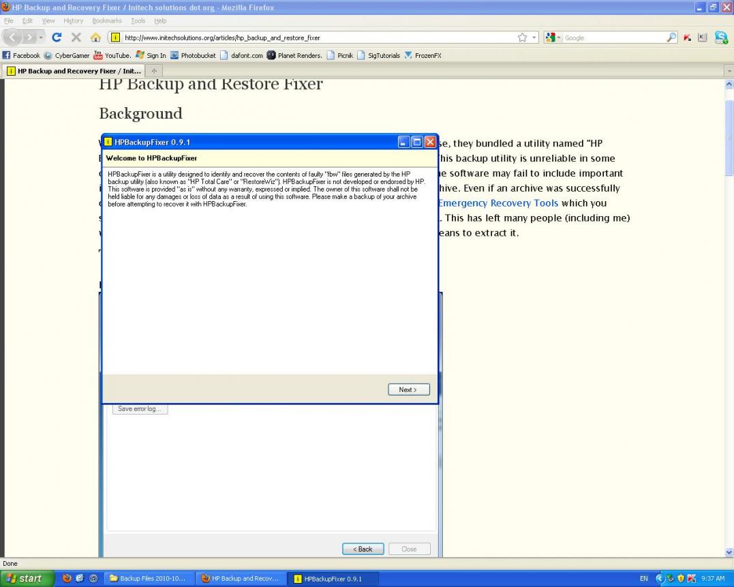Click the address bar URL field
The height and width of the screenshot is (587, 734).
pos(318,37)
